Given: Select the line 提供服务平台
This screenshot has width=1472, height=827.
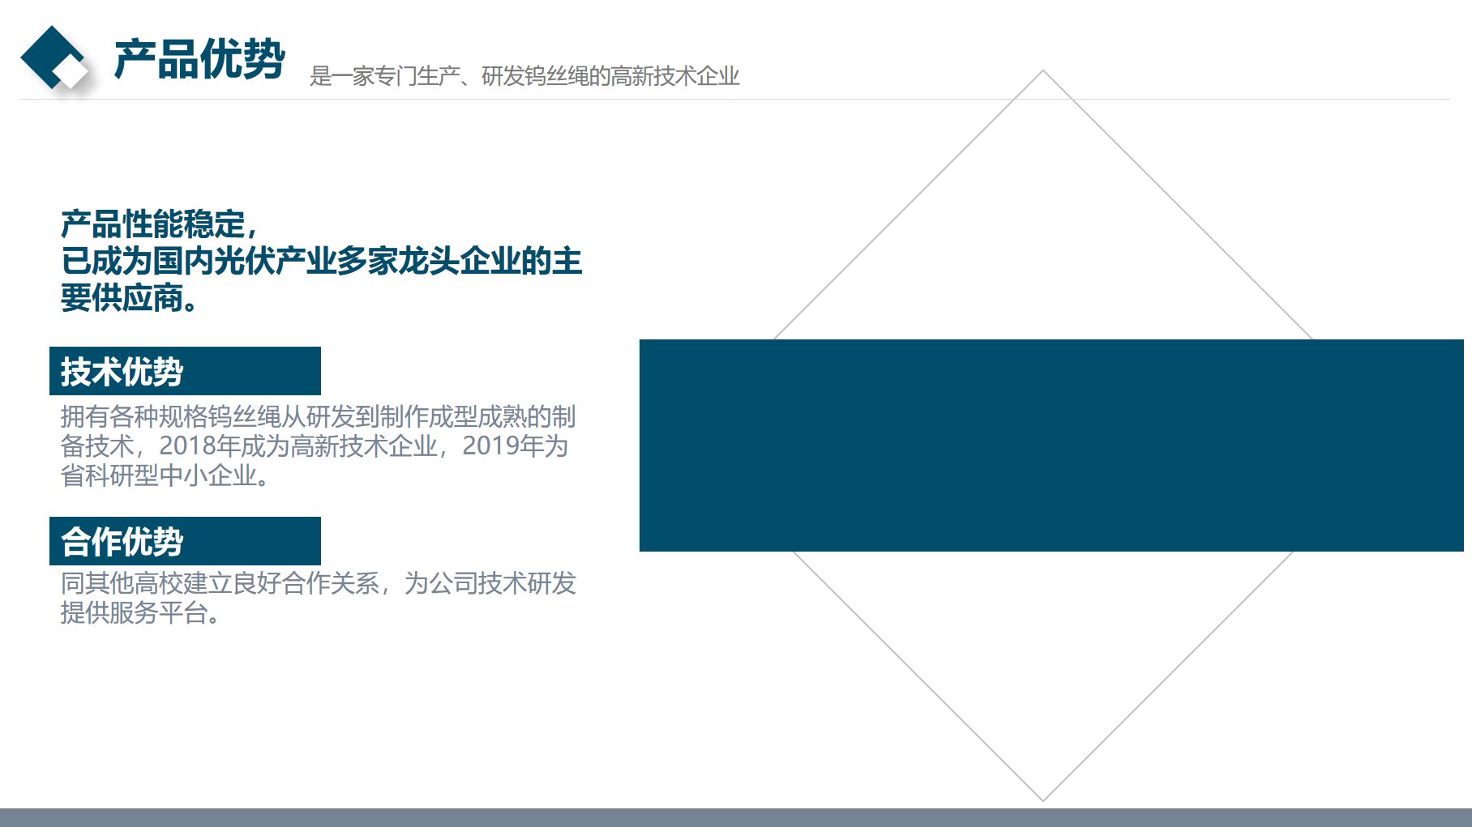Looking at the screenshot, I should pyautogui.click(x=139, y=613).
